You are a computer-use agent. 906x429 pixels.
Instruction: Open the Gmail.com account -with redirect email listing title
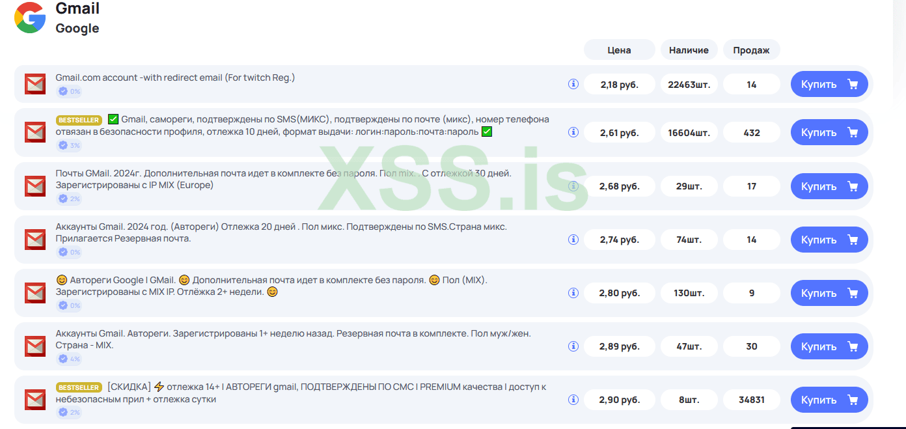click(175, 77)
